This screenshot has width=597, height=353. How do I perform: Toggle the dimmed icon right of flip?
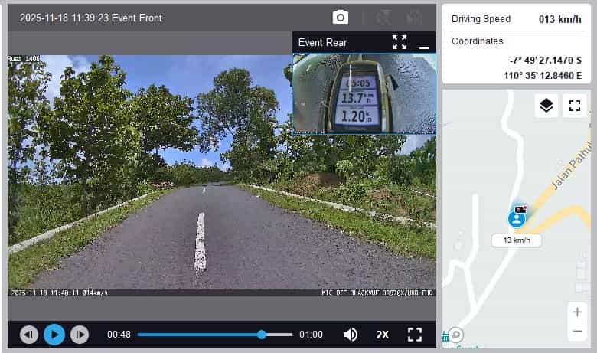click(x=414, y=18)
